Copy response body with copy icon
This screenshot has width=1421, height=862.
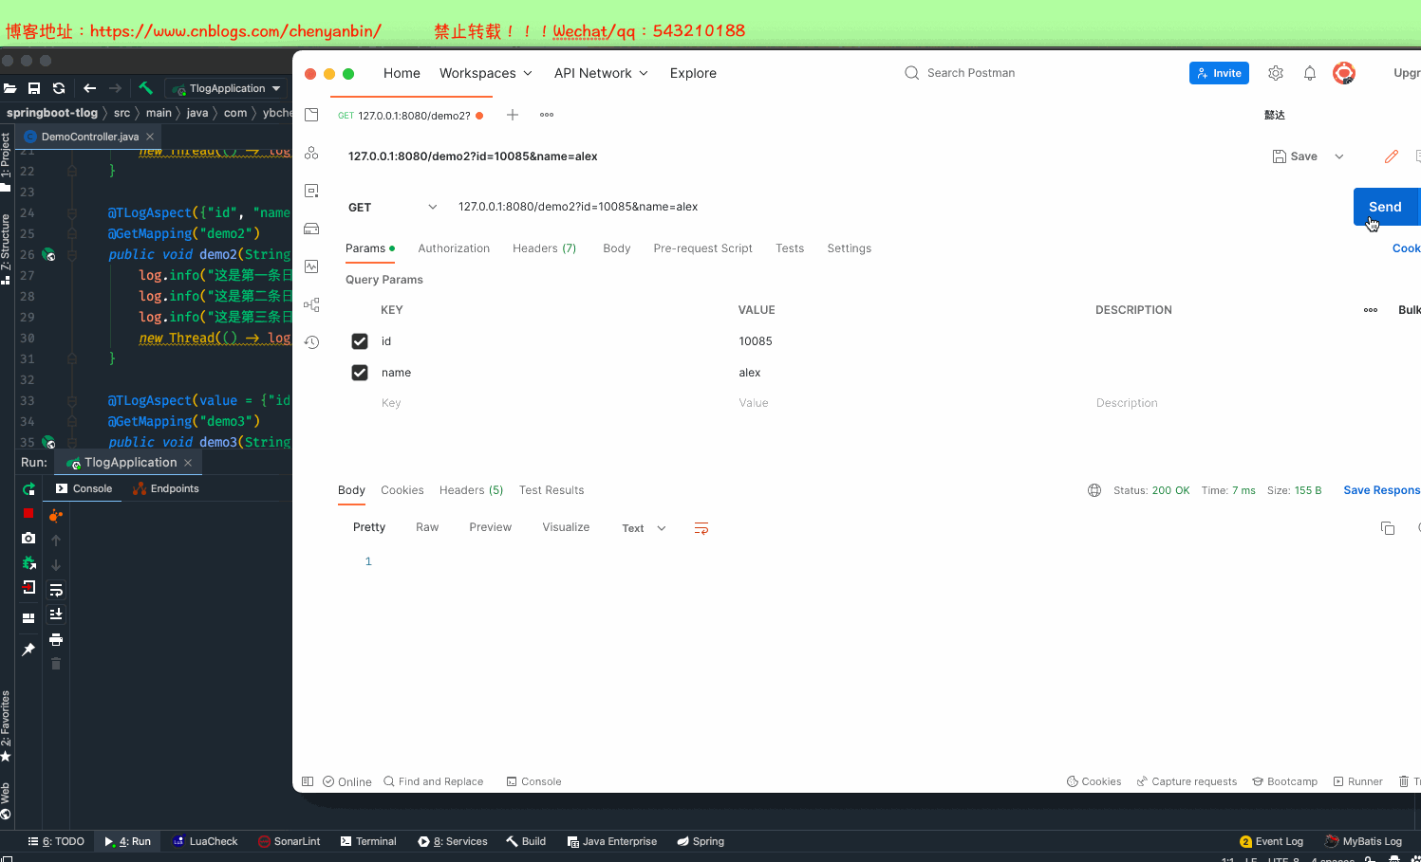click(x=1388, y=528)
